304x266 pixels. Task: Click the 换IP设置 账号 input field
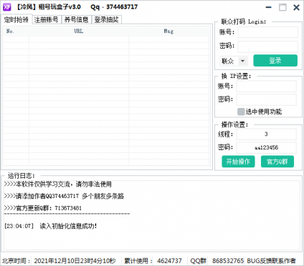[x=267, y=86]
